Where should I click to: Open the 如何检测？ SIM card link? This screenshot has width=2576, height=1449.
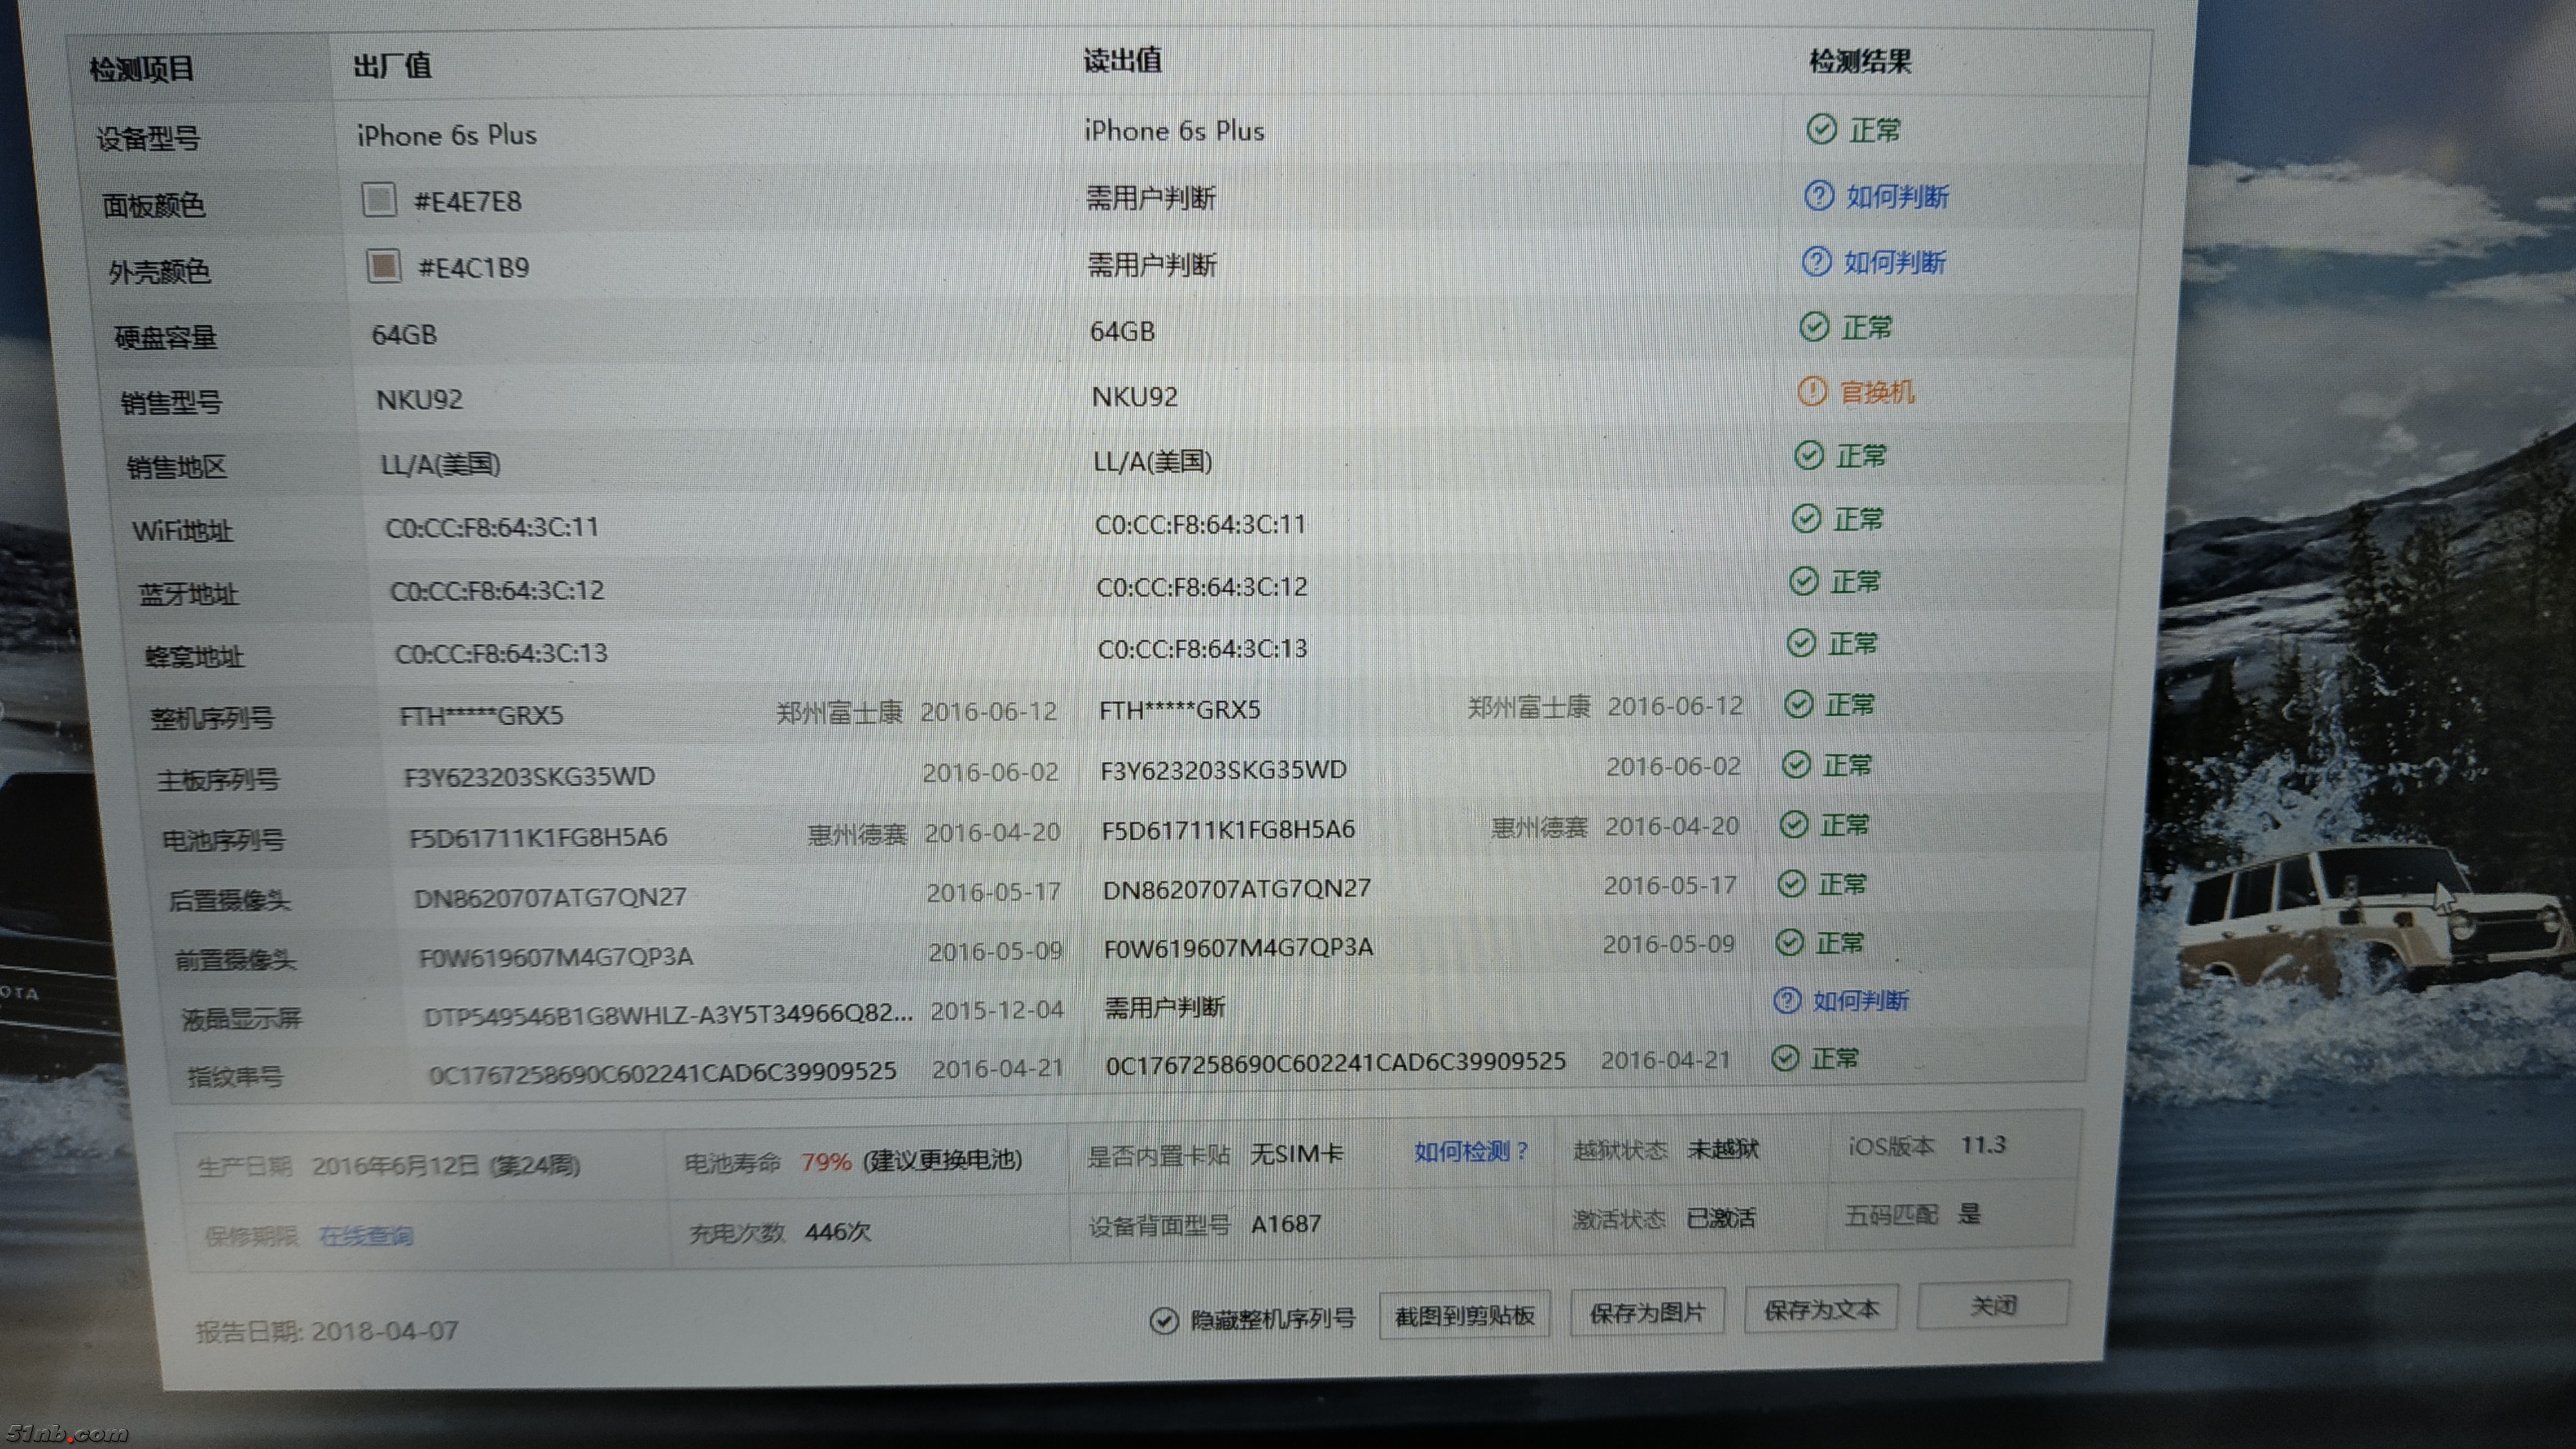[x=1470, y=1152]
